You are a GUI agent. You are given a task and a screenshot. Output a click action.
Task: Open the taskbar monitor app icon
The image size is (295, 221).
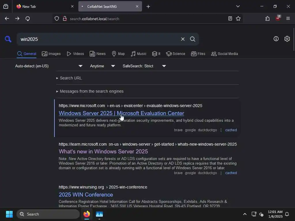click(x=99, y=214)
